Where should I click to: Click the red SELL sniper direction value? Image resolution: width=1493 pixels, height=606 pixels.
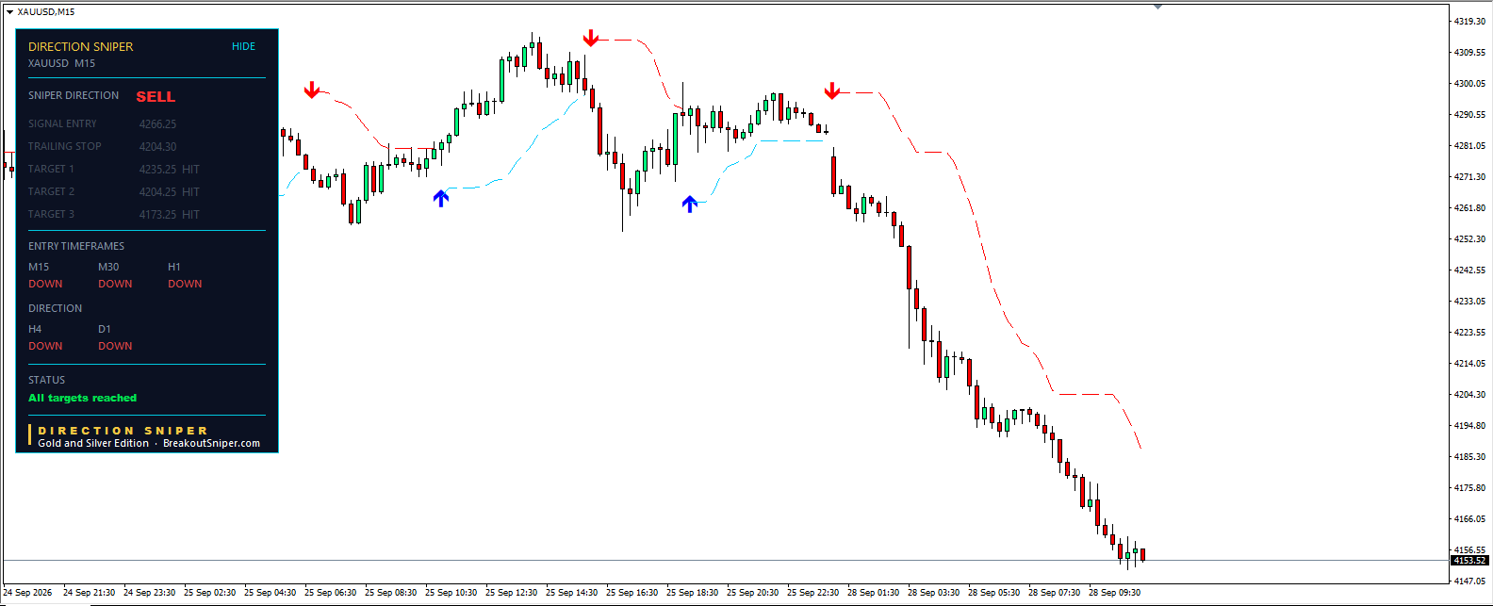[x=156, y=96]
